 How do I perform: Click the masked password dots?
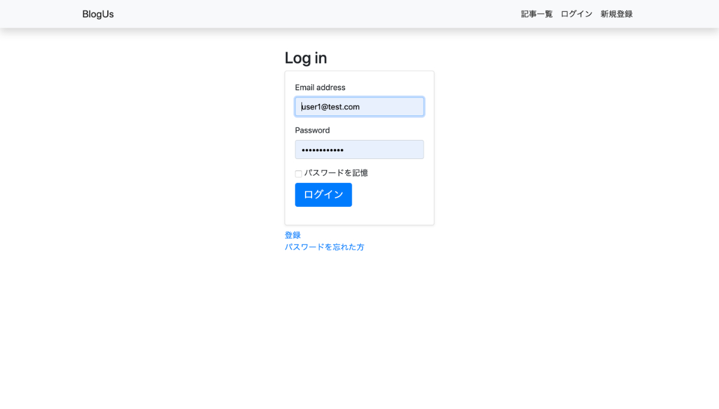coord(322,150)
